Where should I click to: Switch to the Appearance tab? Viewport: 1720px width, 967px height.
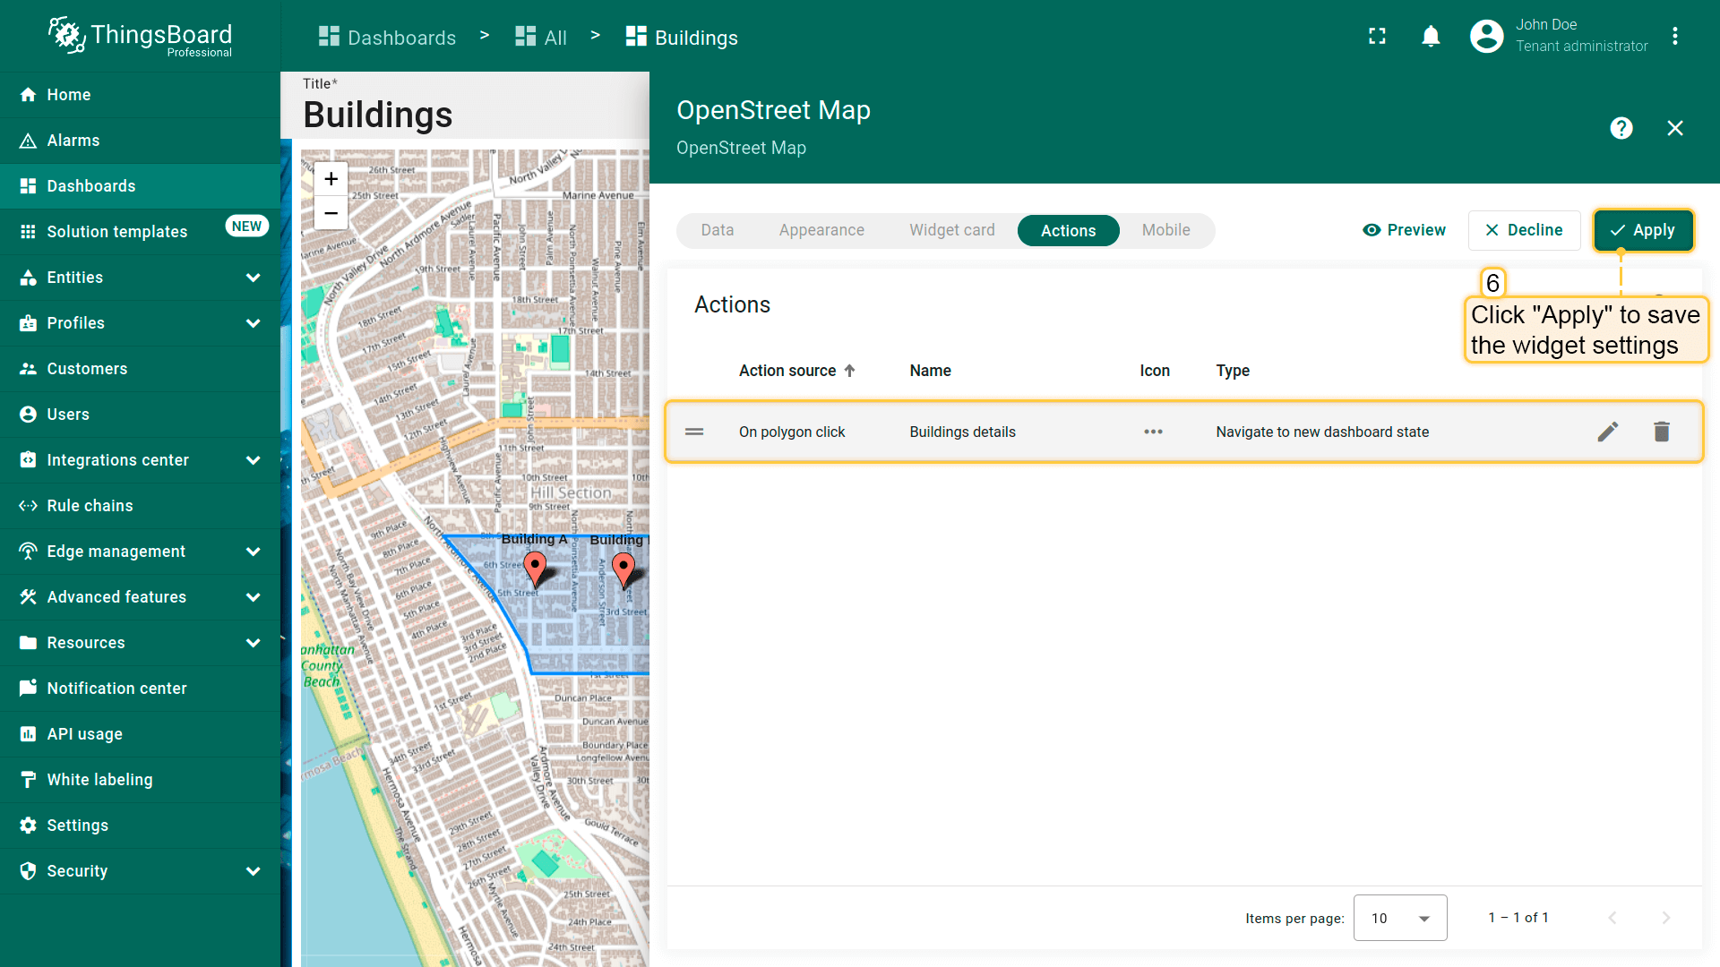point(821,230)
